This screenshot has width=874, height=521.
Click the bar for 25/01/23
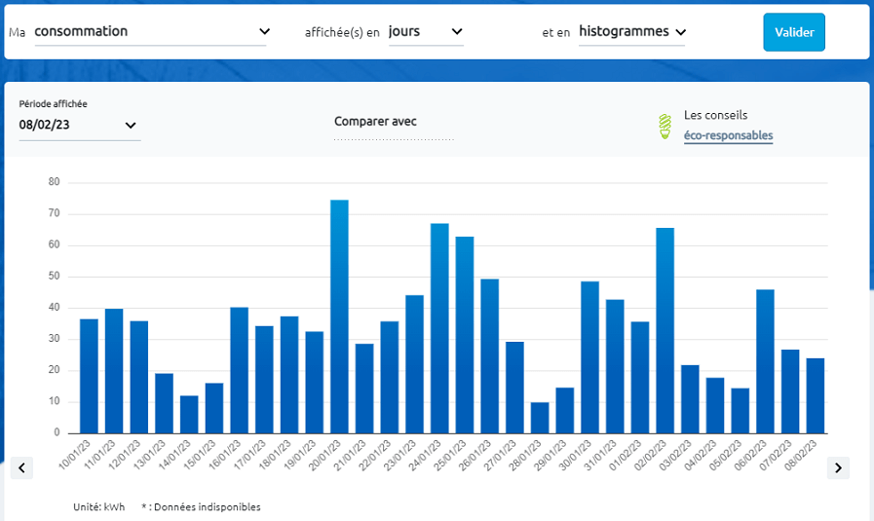coord(465,335)
